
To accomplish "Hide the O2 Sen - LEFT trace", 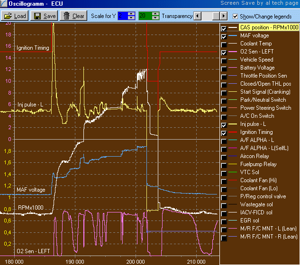I will [x=224, y=52].
